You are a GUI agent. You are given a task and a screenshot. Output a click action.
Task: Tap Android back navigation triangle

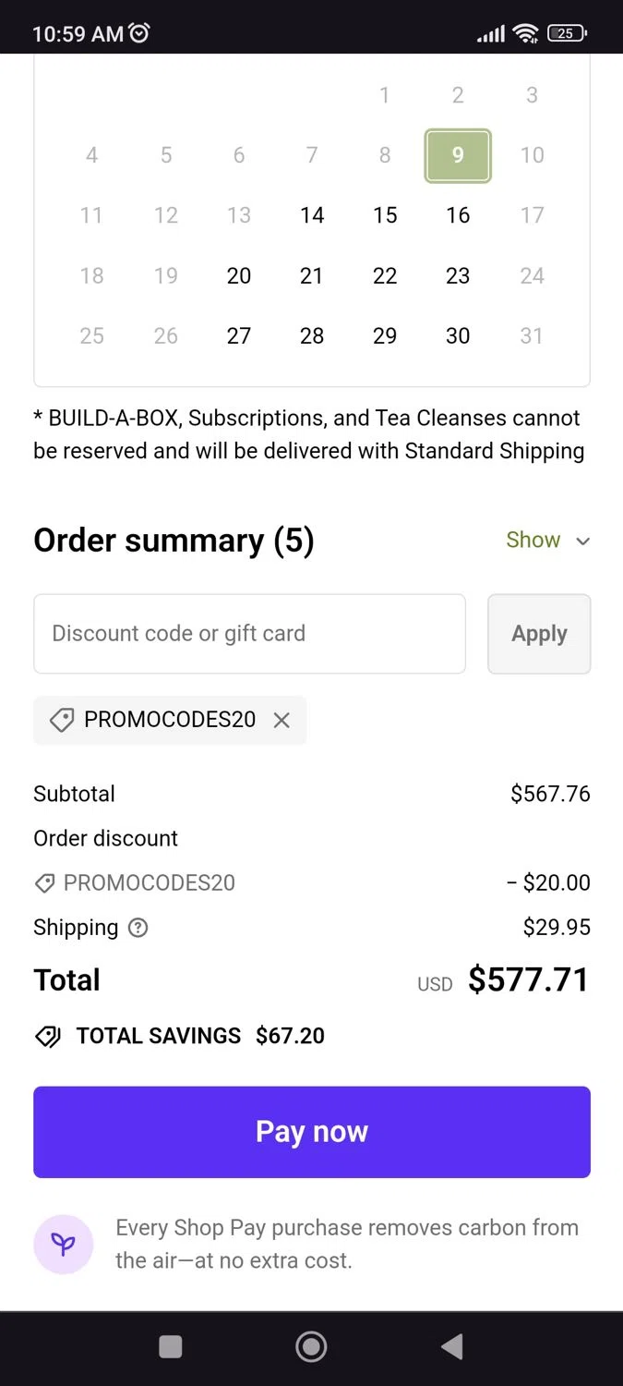(x=451, y=1347)
